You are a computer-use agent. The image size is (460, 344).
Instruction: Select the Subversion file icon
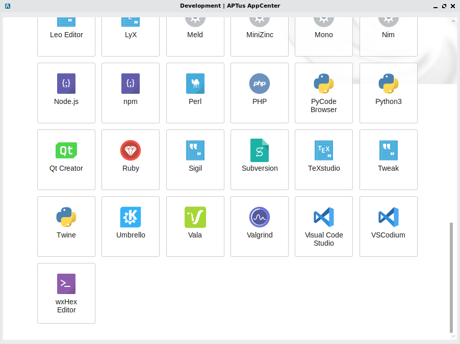[x=260, y=150]
